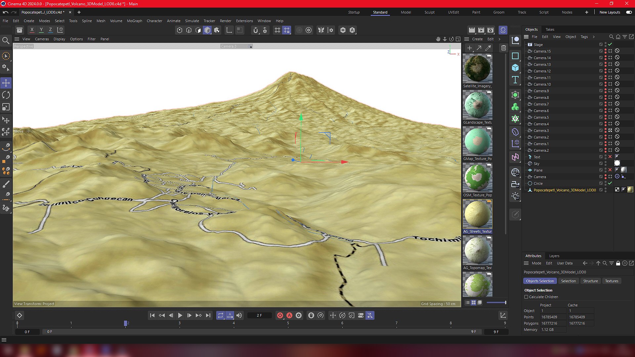Enable the Calculate Children checkbox
Screen dimensions: 635x357
[x=526, y=297]
